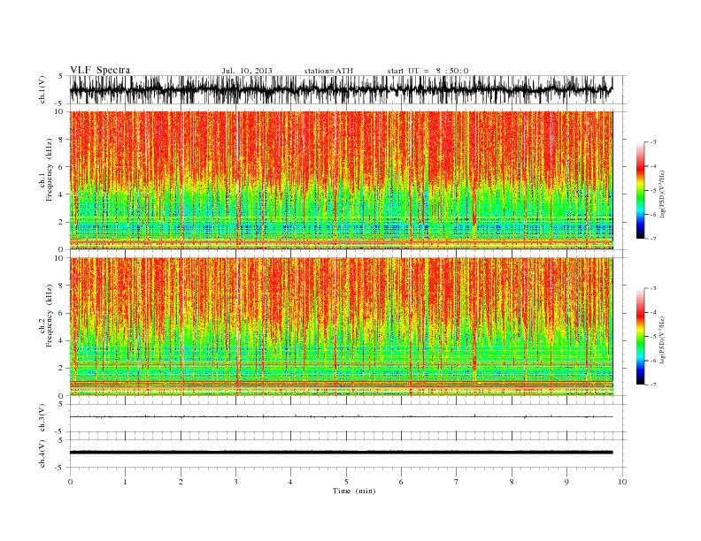
Task: Click the "2" kHz tick of ch.2 spectrogram
Action: click(x=62, y=369)
